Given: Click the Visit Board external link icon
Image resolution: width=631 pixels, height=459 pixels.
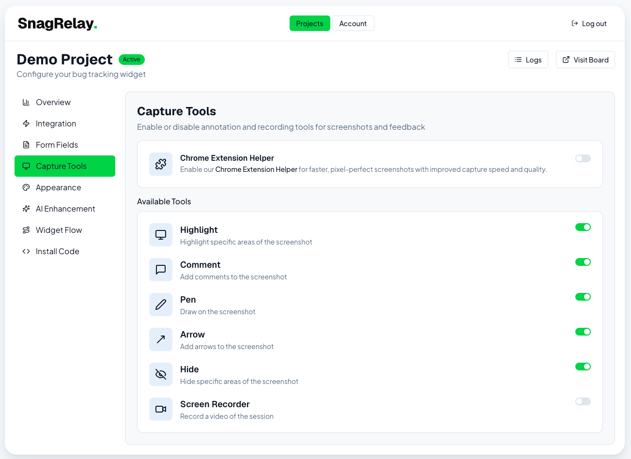Looking at the screenshot, I should point(566,60).
